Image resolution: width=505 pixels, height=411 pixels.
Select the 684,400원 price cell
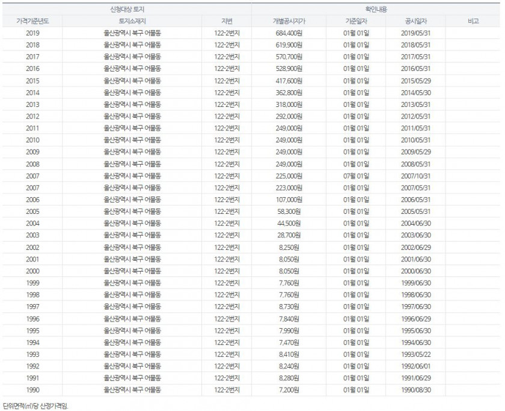pos(289,33)
